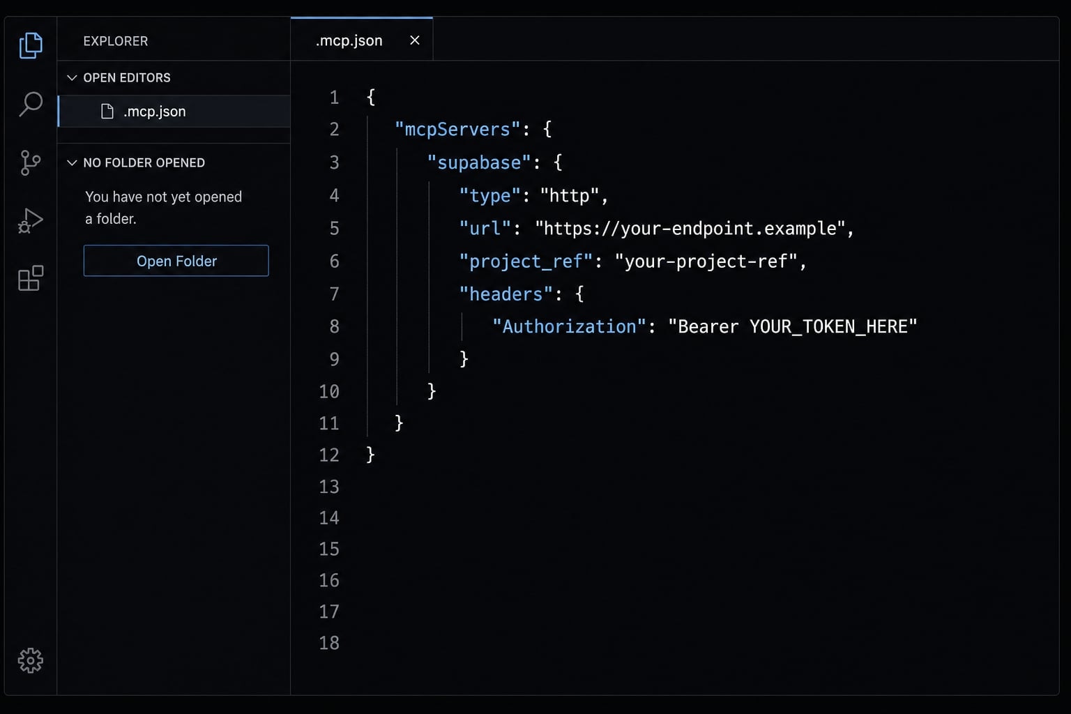Click the "Bearer YOUR_TOKEN_HERE" value
This screenshot has width=1071, height=714.
coord(793,327)
